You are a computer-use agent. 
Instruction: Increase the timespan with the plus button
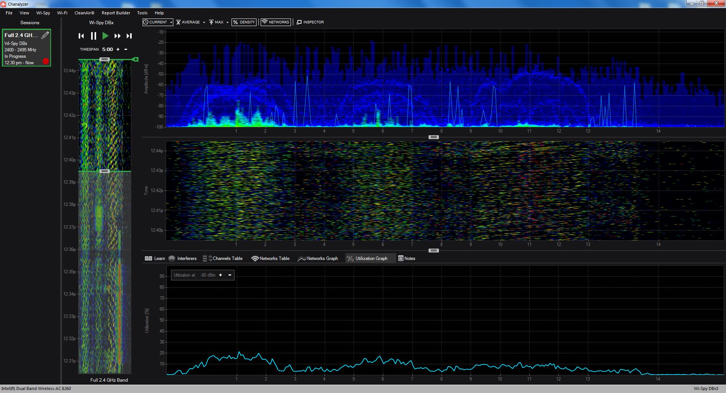coord(118,50)
